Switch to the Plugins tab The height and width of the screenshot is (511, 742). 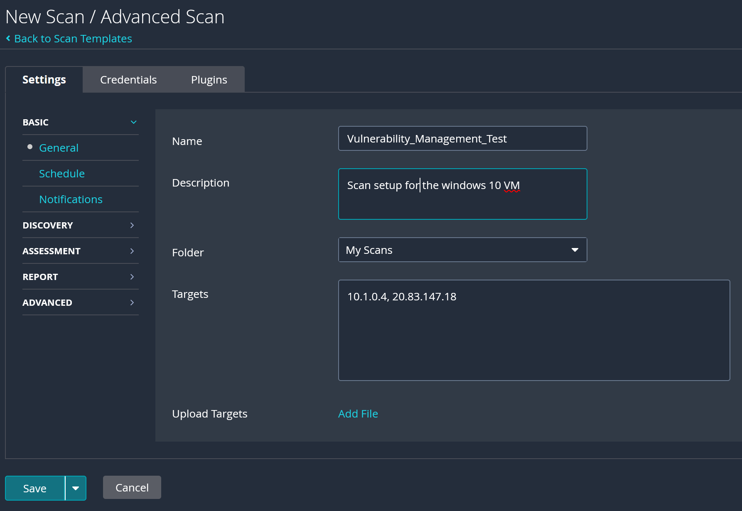pyautogui.click(x=209, y=79)
